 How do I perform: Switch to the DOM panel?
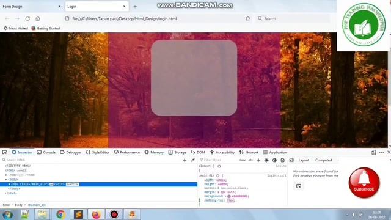(x=198, y=152)
